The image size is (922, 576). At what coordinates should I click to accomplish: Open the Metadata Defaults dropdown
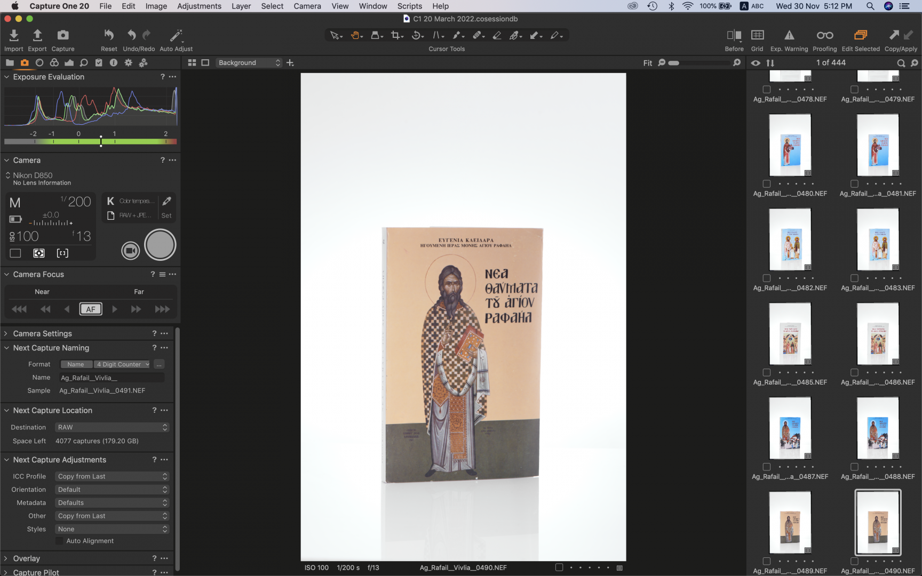point(112,503)
